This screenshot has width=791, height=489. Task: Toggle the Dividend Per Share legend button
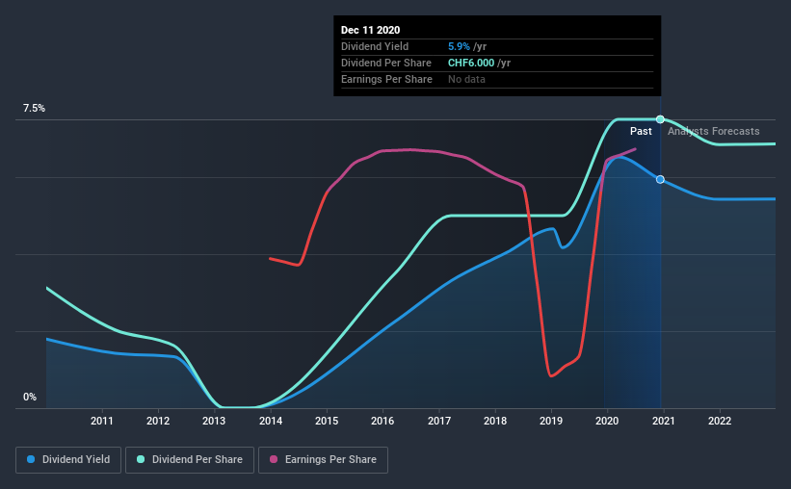click(x=190, y=460)
